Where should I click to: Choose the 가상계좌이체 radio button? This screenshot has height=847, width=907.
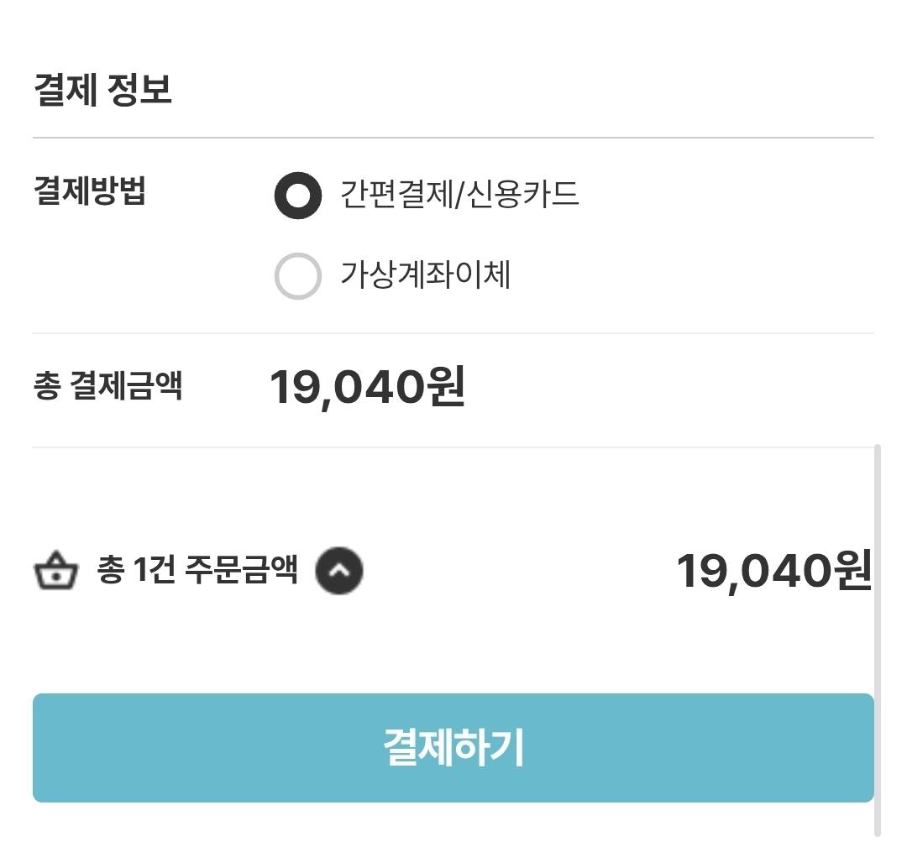(298, 276)
